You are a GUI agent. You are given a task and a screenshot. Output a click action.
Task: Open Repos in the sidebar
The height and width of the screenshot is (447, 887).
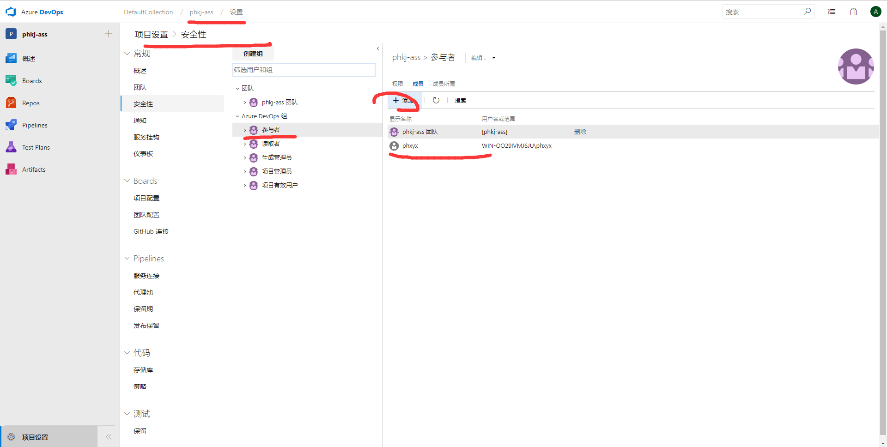coord(30,103)
